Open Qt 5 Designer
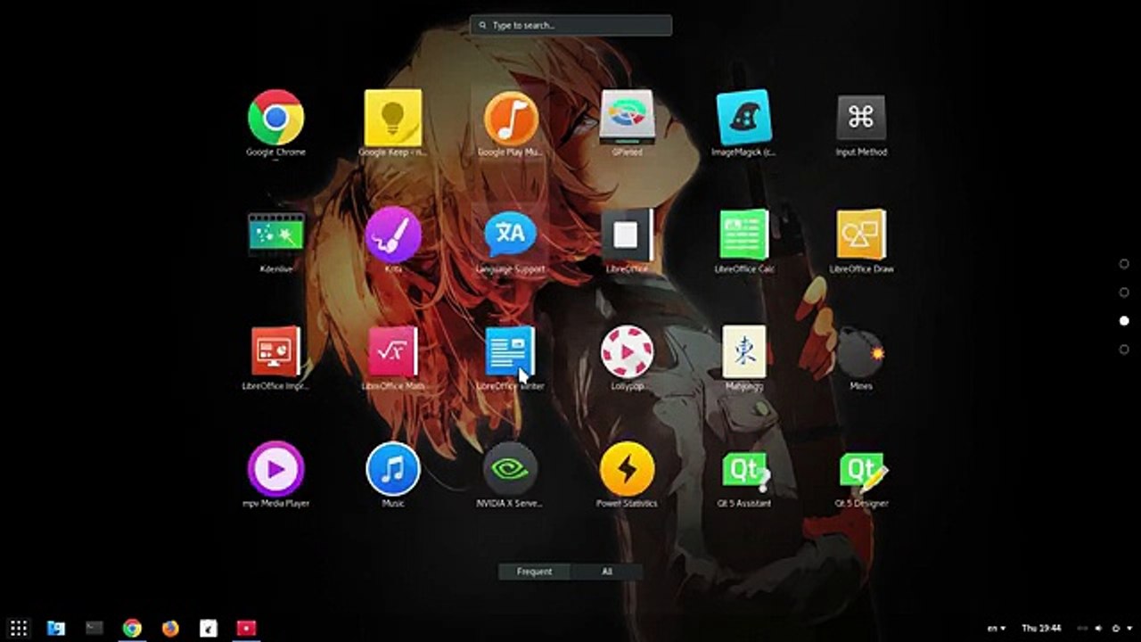Screen dimensions: 1141x642 (863, 470)
